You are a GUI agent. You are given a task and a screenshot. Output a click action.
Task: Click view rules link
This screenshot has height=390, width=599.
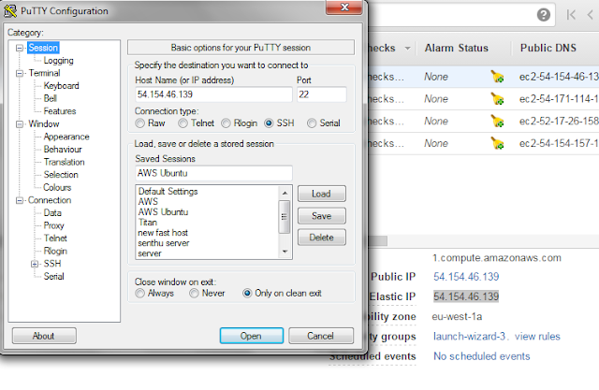(x=537, y=336)
